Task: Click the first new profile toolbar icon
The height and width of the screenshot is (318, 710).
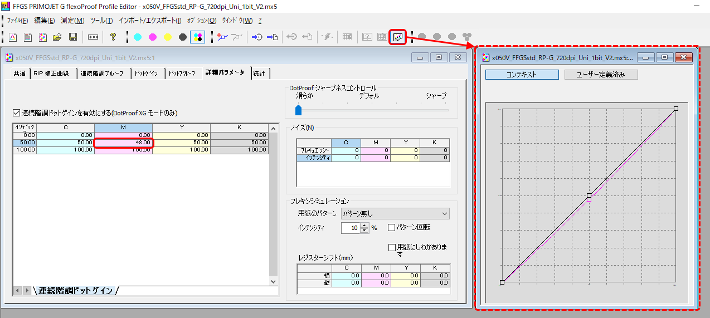Action: (13, 37)
